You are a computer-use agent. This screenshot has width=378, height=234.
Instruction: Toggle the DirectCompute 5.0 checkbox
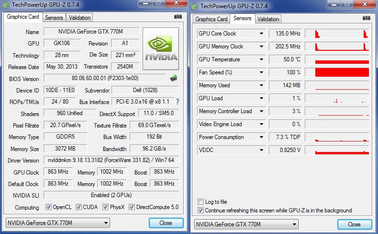pos(132,207)
